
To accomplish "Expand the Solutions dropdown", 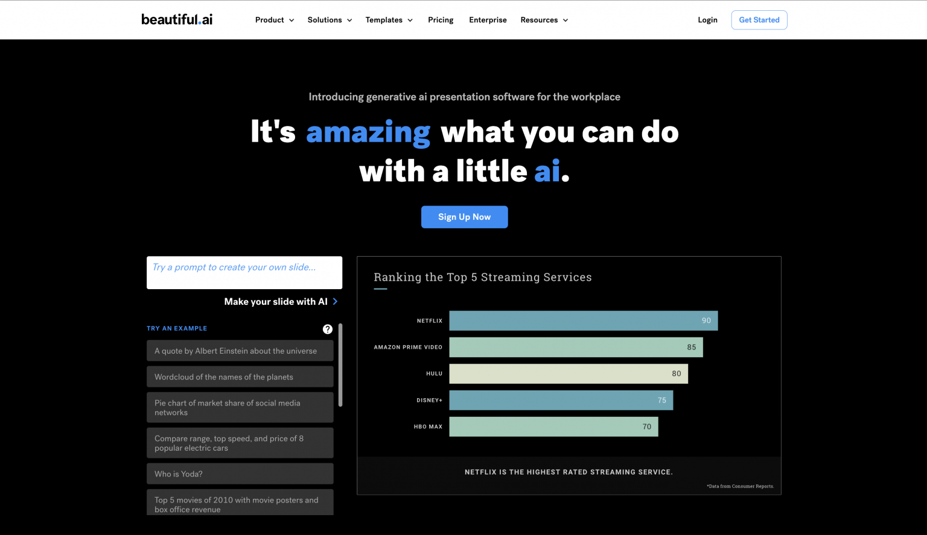I will [329, 20].
